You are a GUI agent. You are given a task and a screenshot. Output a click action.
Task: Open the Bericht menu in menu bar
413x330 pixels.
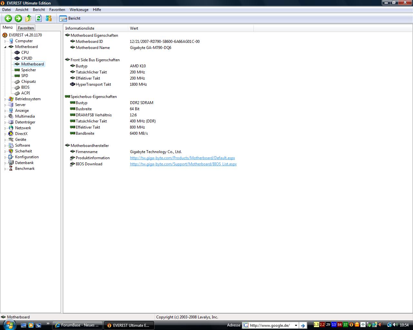click(x=39, y=10)
